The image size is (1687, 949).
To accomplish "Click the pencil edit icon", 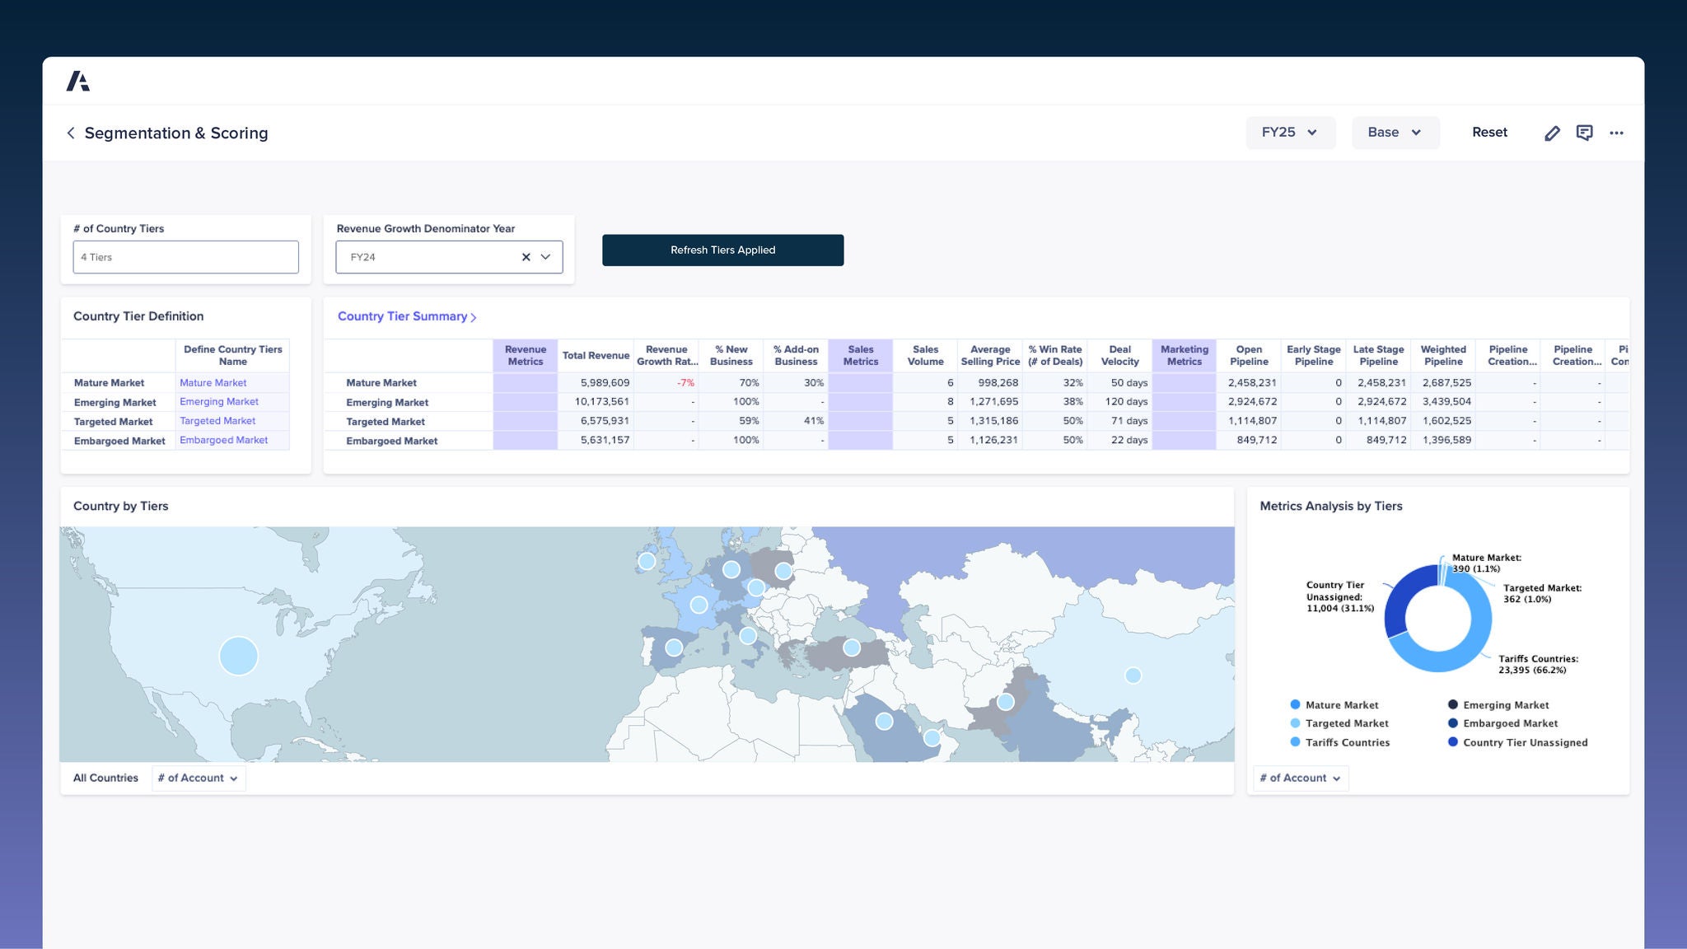I will click(x=1552, y=133).
